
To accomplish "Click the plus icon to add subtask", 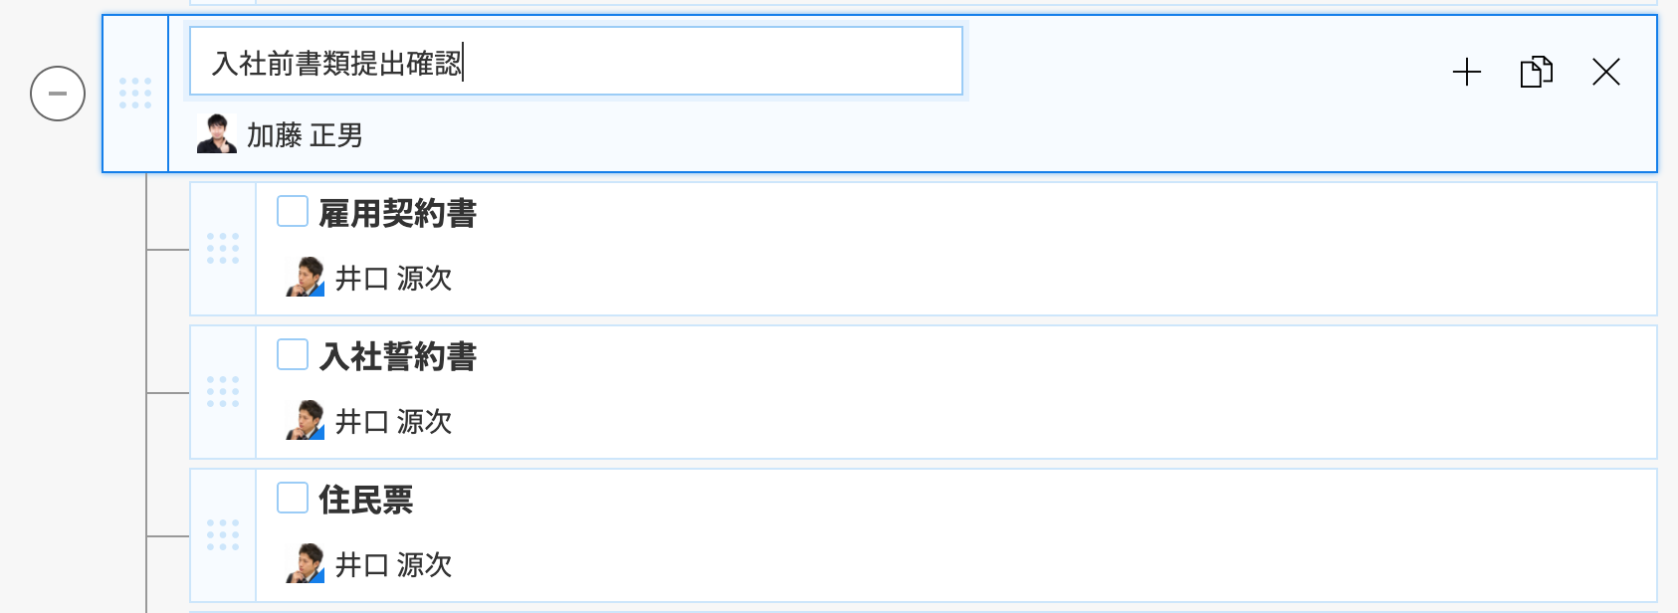I will click(x=1467, y=72).
